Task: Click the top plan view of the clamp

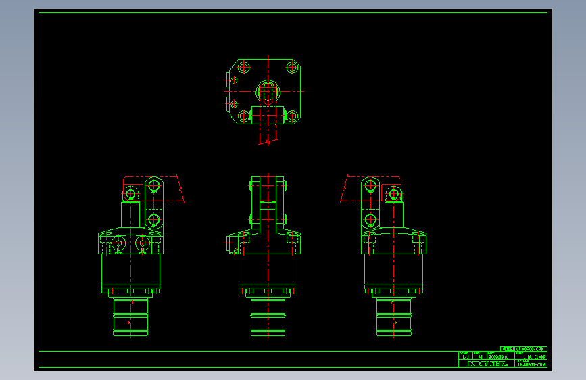Action: pyautogui.click(x=264, y=100)
